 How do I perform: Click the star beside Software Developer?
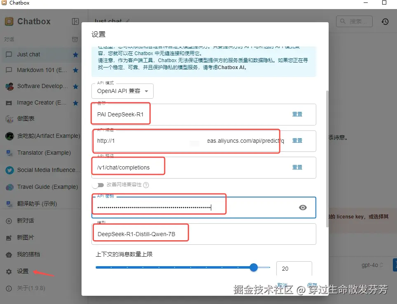coord(75,86)
